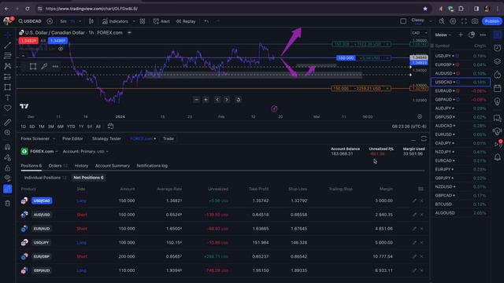Toggle magnet mode in drawing toolbar
504x283 pixels.
click(7, 147)
